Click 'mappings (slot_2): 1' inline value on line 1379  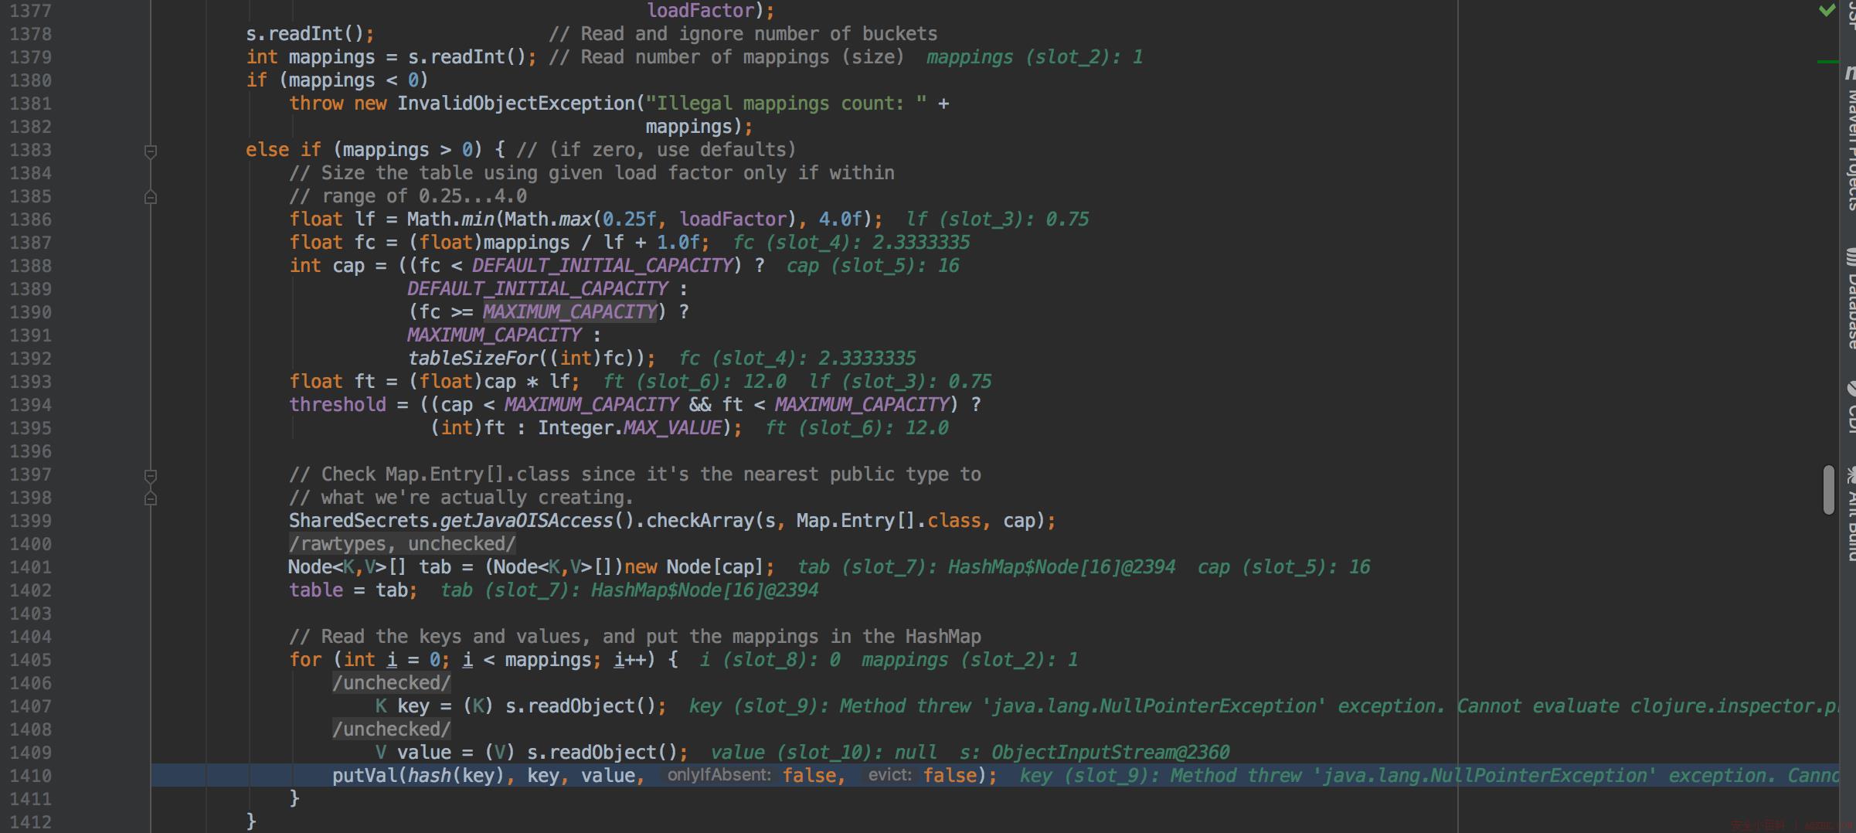coord(1035,57)
